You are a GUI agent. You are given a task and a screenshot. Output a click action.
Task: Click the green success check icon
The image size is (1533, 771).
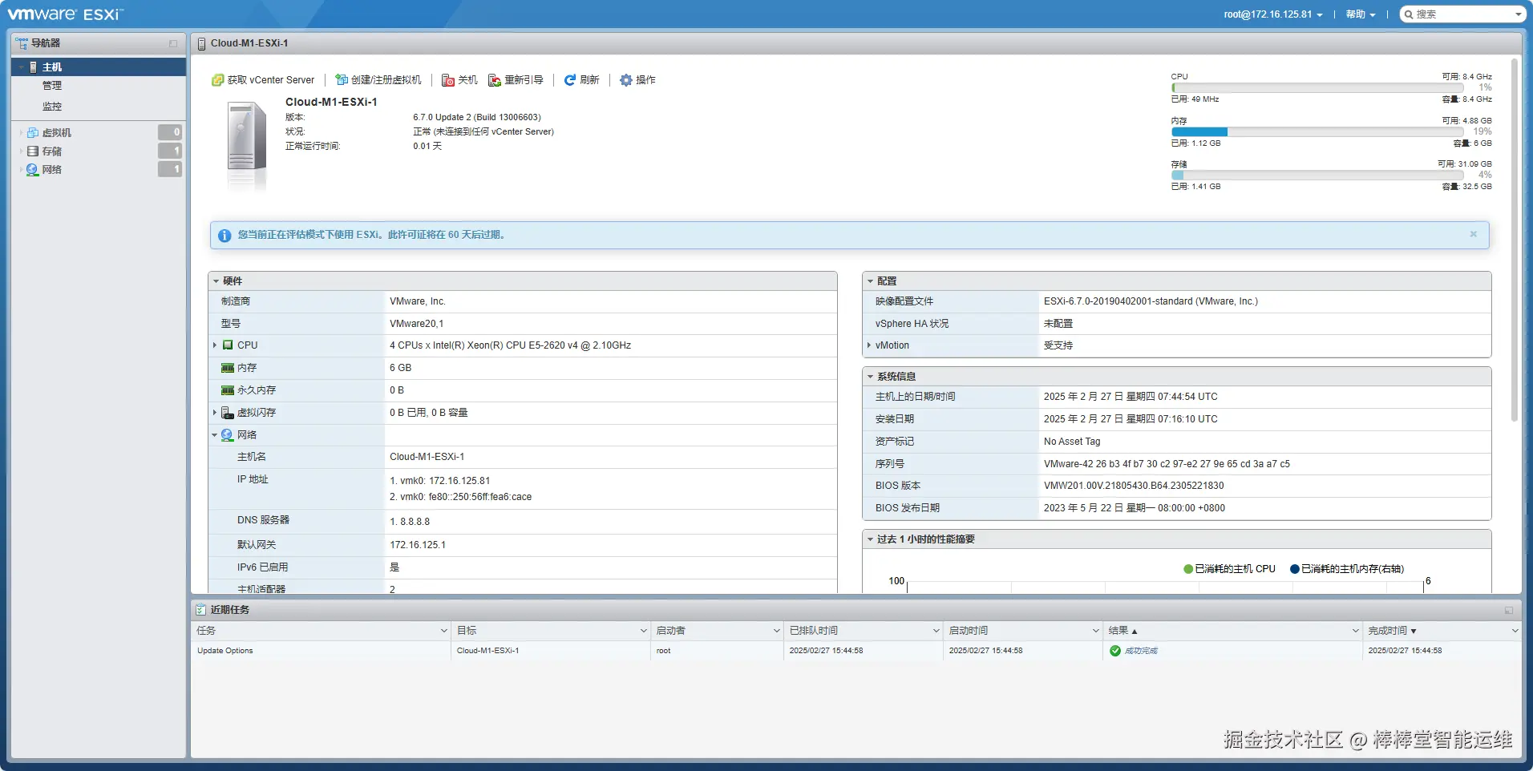click(1115, 651)
